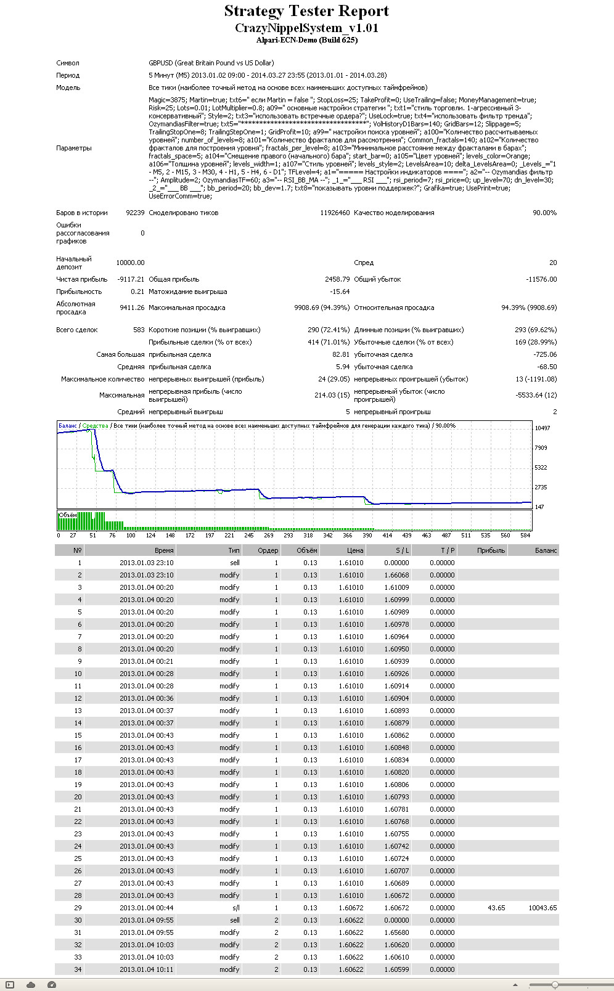Viewport: 614px width, 991px height.
Task: Click largest losing trade value -725.06
Action: pyautogui.click(x=545, y=354)
